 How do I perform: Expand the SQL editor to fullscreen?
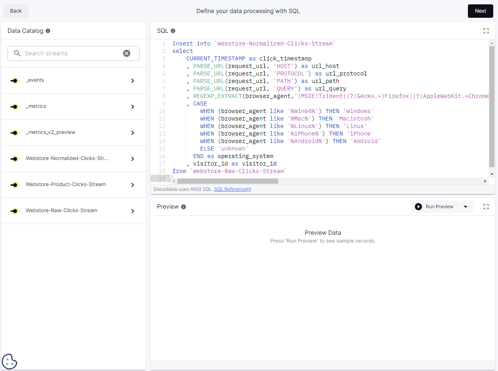click(x=486, y=31)
